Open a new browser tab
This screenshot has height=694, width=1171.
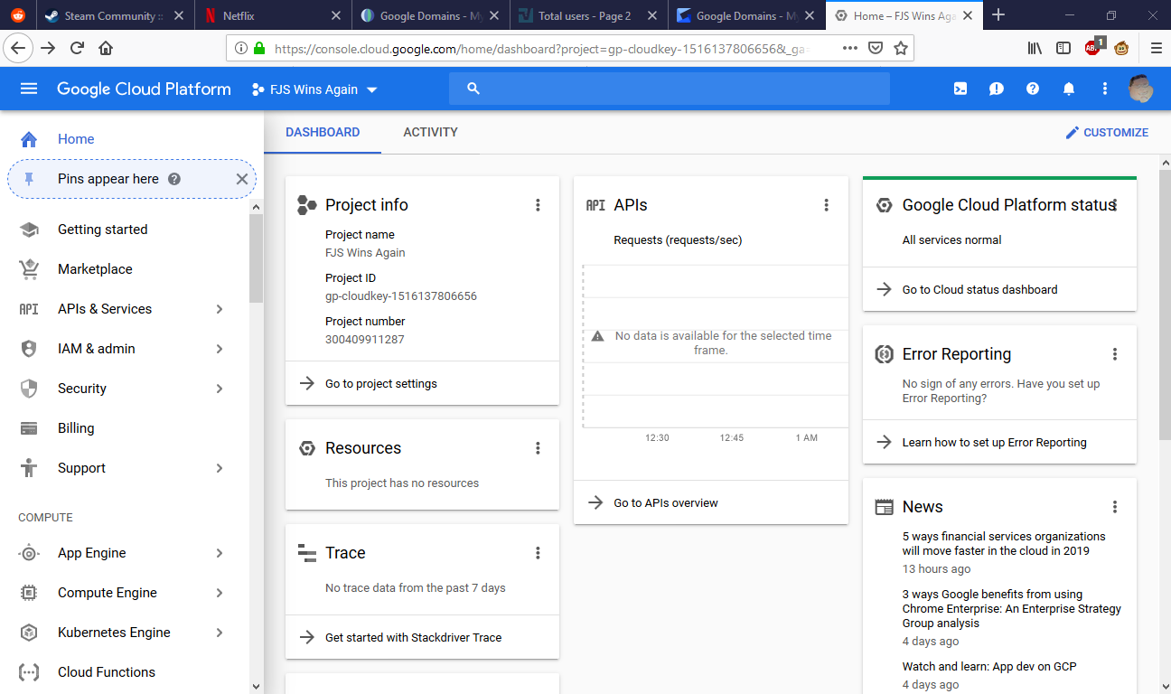coord(998,15)
